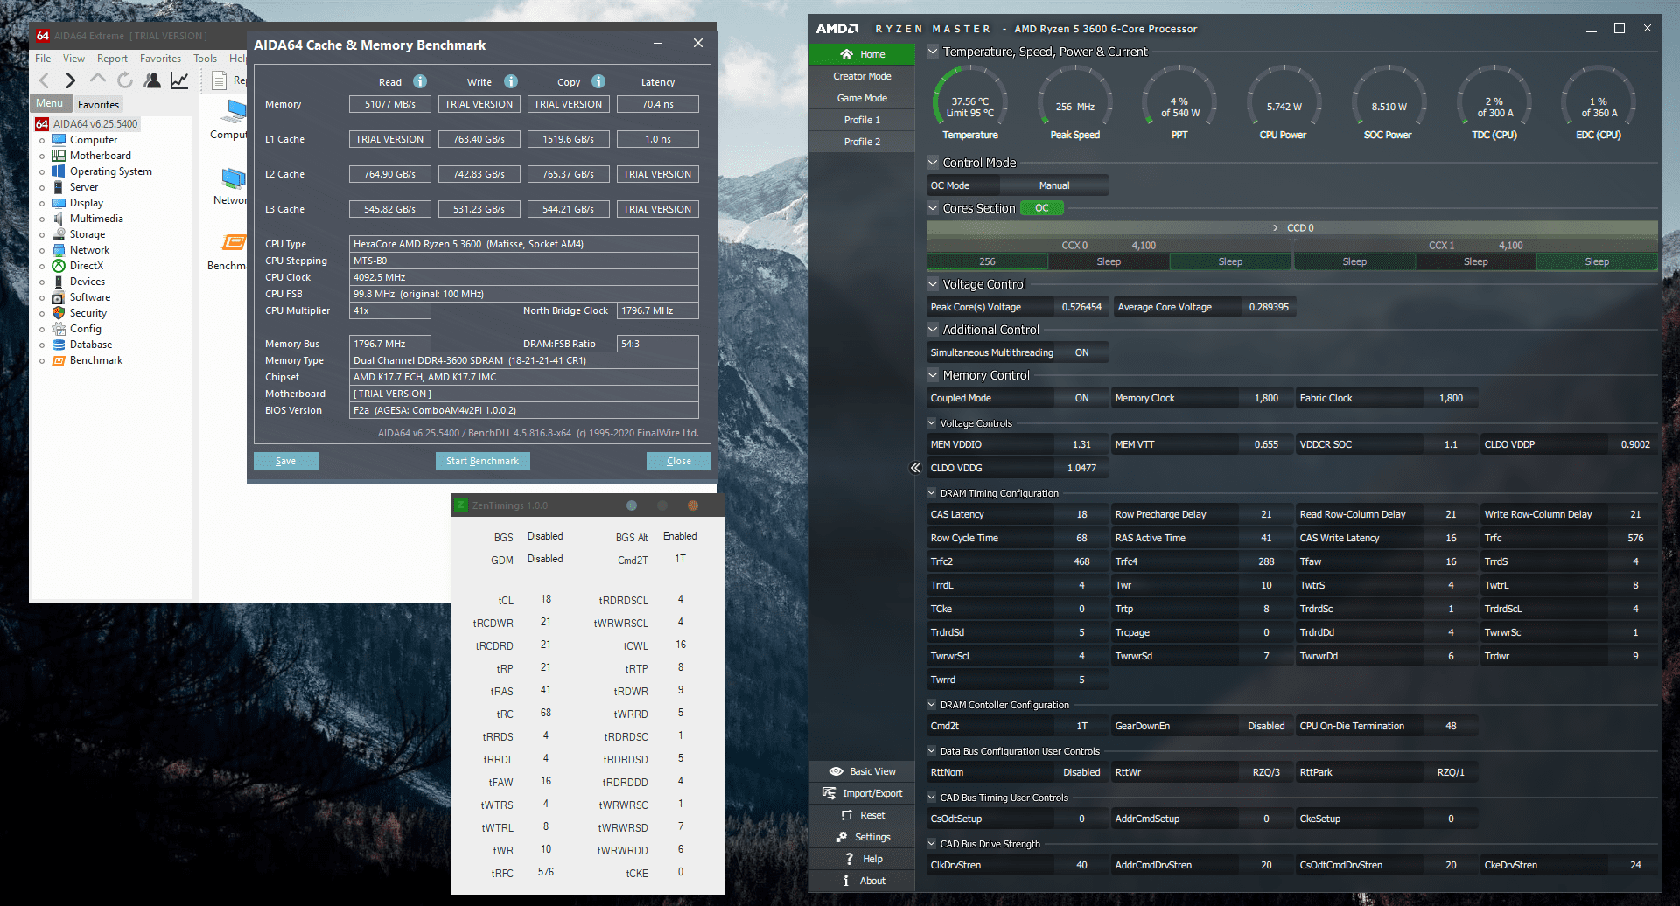
Task: Show info for Write benchmark column
Action: [x=511, y=81]
